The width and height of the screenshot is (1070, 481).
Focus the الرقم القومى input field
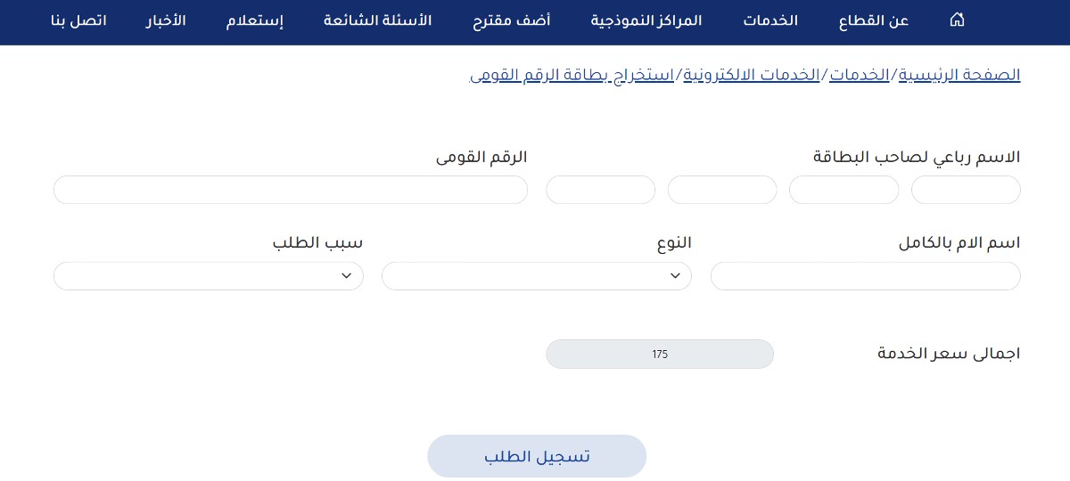click(291, 190)
